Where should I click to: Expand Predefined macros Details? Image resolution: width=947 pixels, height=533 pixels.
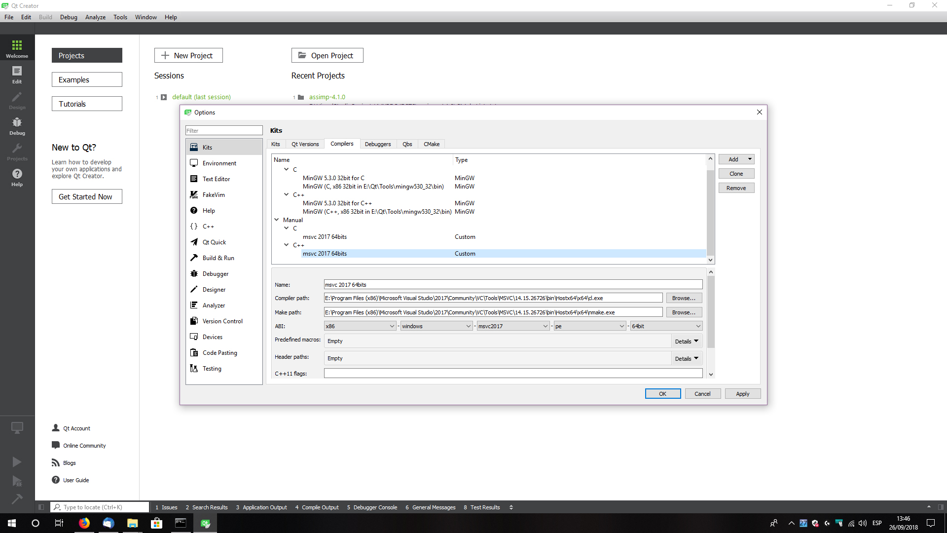click(x=687, y=341)
